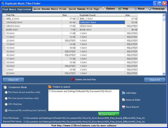Click the Save Search disk icon

coord(123,107)
